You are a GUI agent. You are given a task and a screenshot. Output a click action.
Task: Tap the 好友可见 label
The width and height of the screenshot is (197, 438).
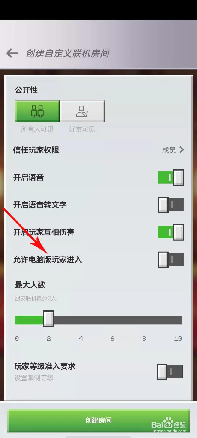click(82, 129)
